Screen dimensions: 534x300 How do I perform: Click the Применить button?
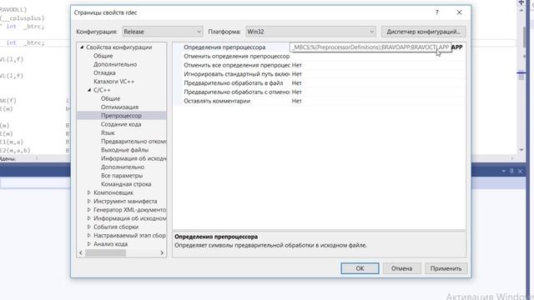click(446, 268)
